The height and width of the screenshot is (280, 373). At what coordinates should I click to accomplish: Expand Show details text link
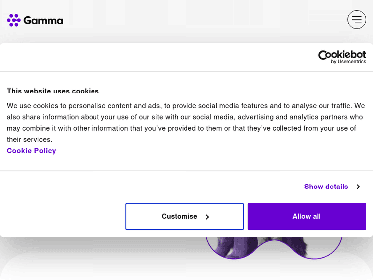tap(326, 187)
